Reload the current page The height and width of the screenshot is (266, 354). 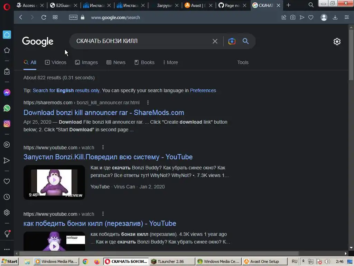[44, 17]
